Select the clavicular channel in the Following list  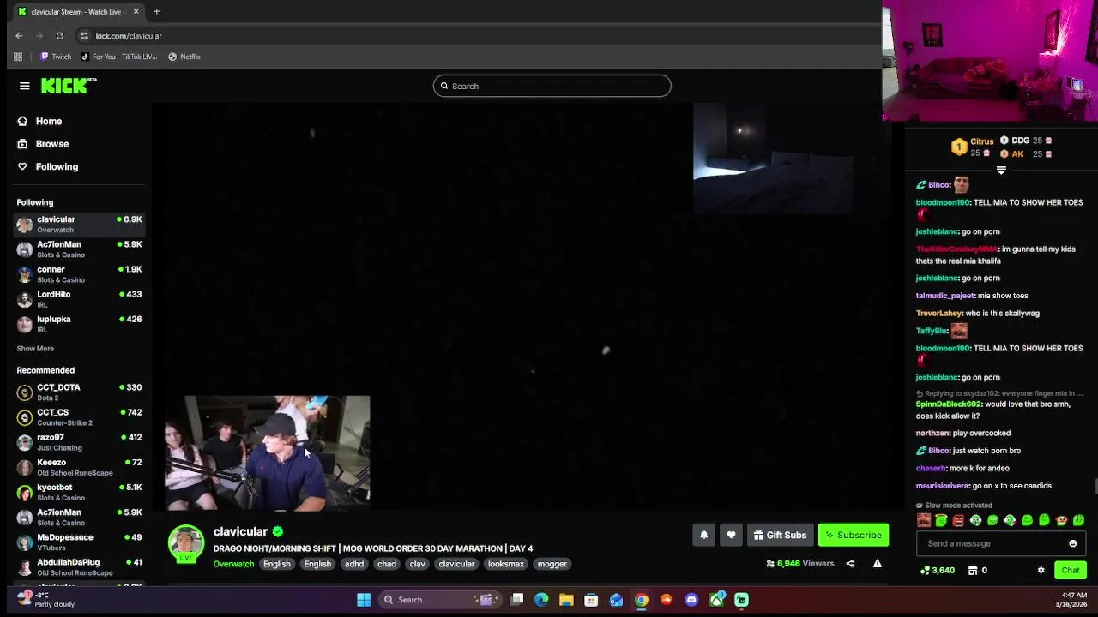click(x=79, y=224)
